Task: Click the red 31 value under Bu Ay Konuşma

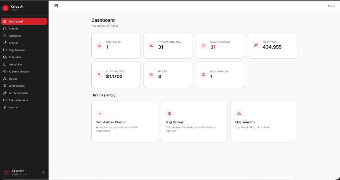Action: click(213, 47)
